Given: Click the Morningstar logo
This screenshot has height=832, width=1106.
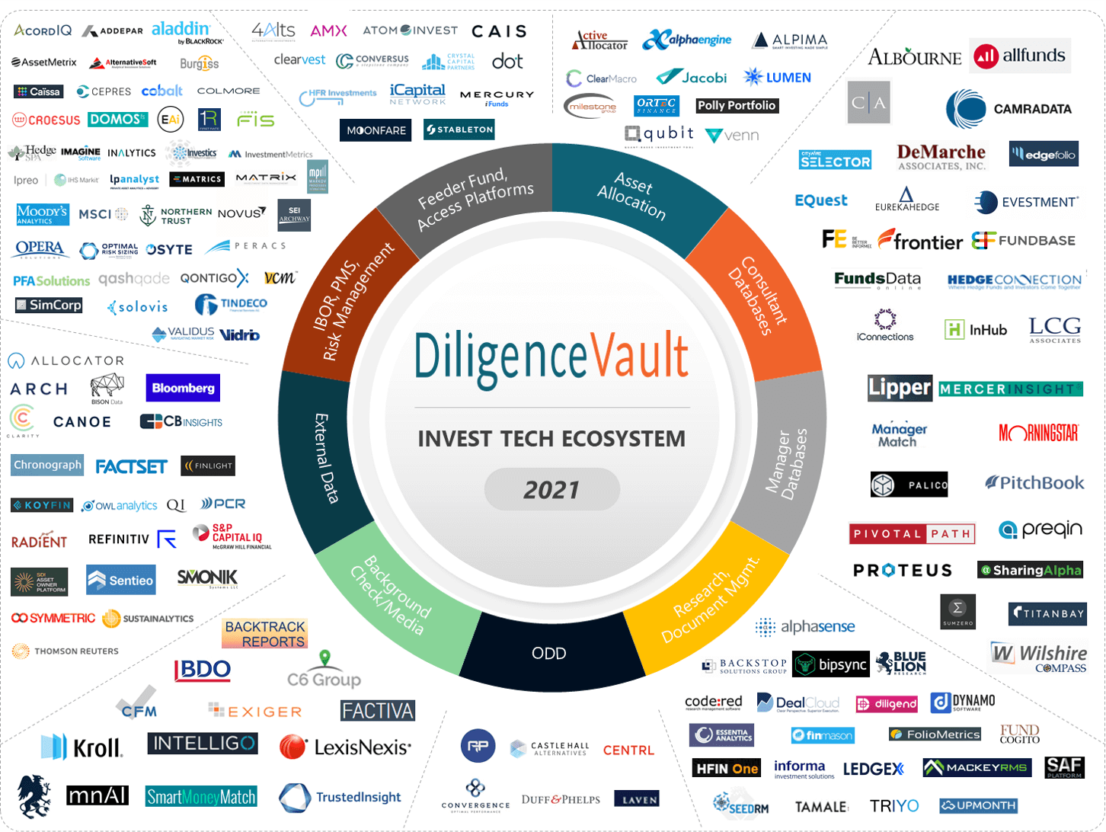Looking at the screenshot, I should pyautogui.click(x=1039, y=433).
